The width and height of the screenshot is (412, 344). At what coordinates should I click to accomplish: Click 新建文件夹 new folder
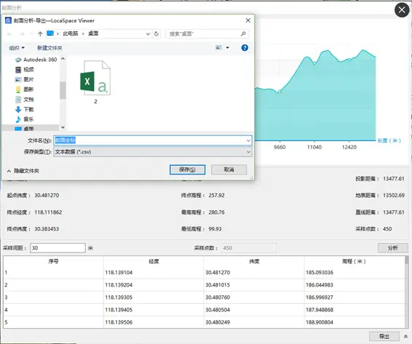point(49,48)
